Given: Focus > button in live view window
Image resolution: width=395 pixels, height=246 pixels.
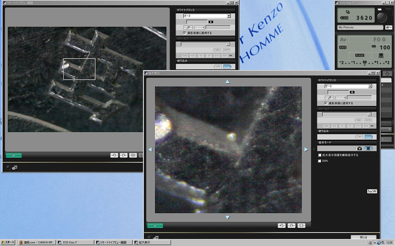Looking at the screenshot, I should [208, 56].
